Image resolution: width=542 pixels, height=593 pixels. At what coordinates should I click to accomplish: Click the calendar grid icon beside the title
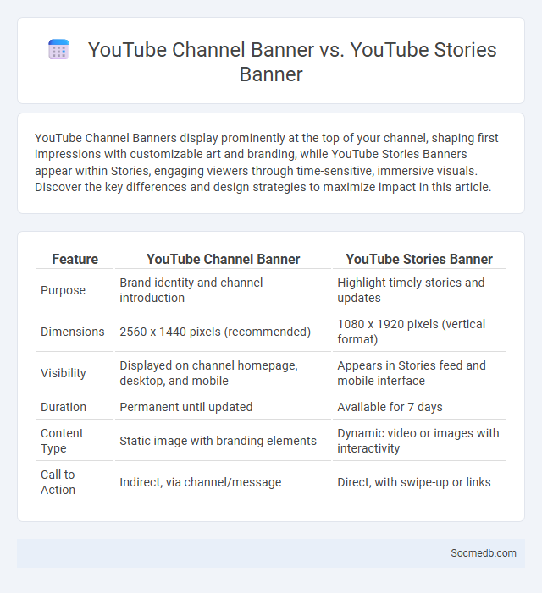point(58,50)
